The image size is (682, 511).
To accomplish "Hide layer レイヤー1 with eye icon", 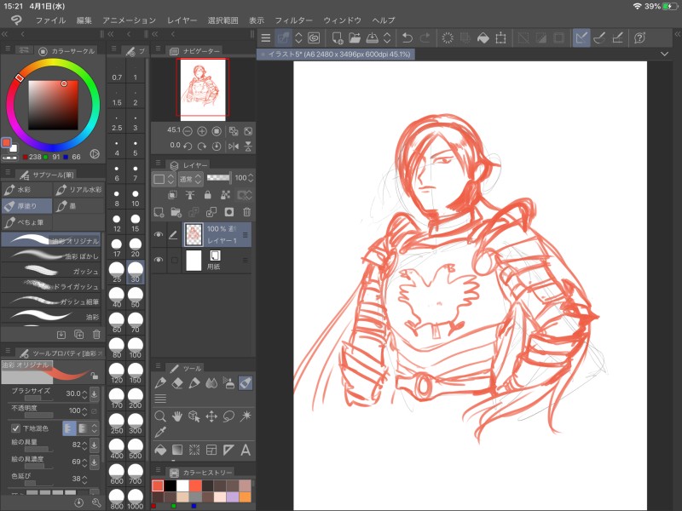I will [x=159, y=234].
